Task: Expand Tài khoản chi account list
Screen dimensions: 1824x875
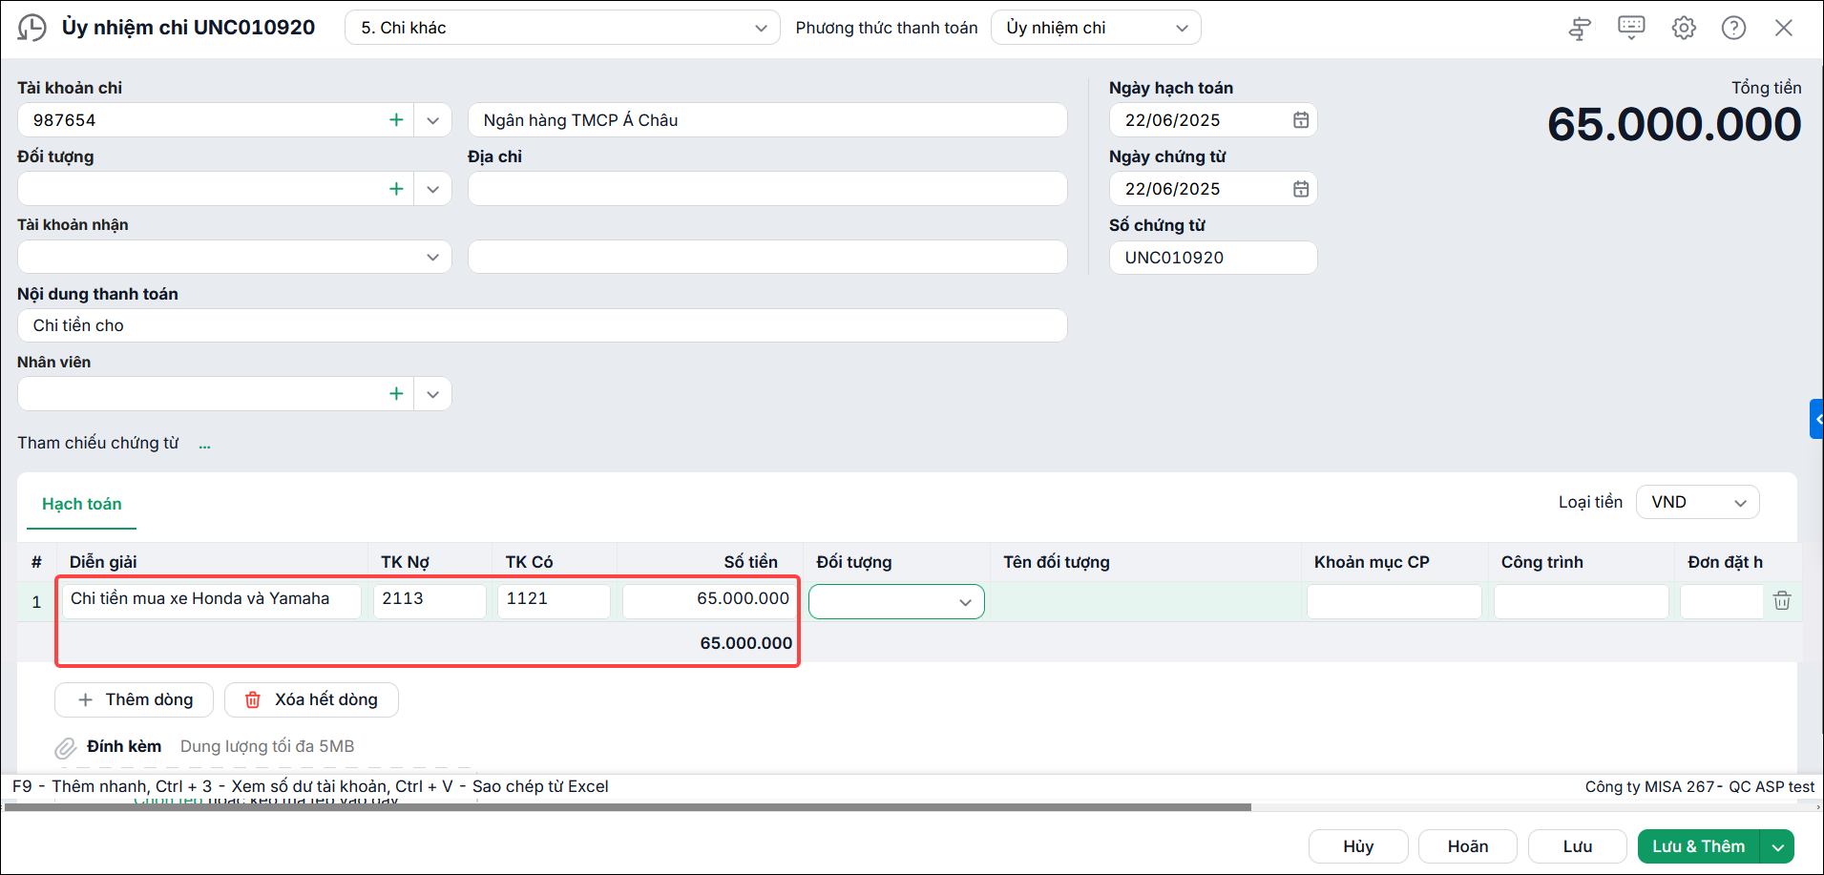Action: [x=432, y=120]
